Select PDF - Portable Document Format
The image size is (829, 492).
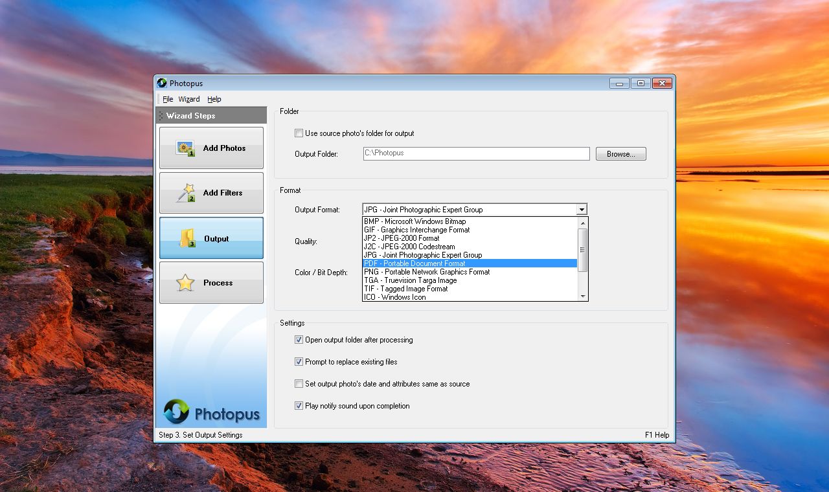pyautogui.click(x=470, y=263)
